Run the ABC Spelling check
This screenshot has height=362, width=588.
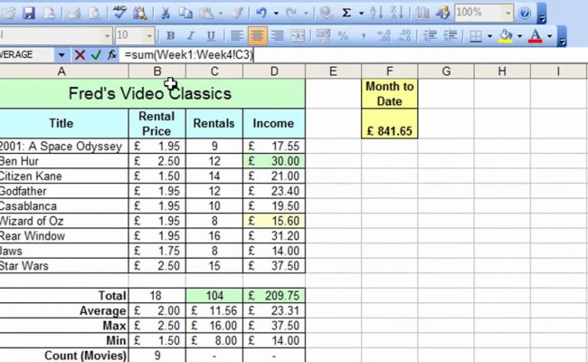click(x=119, y=14)
